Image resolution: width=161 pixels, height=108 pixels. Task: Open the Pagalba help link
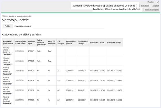click(151, 2)
